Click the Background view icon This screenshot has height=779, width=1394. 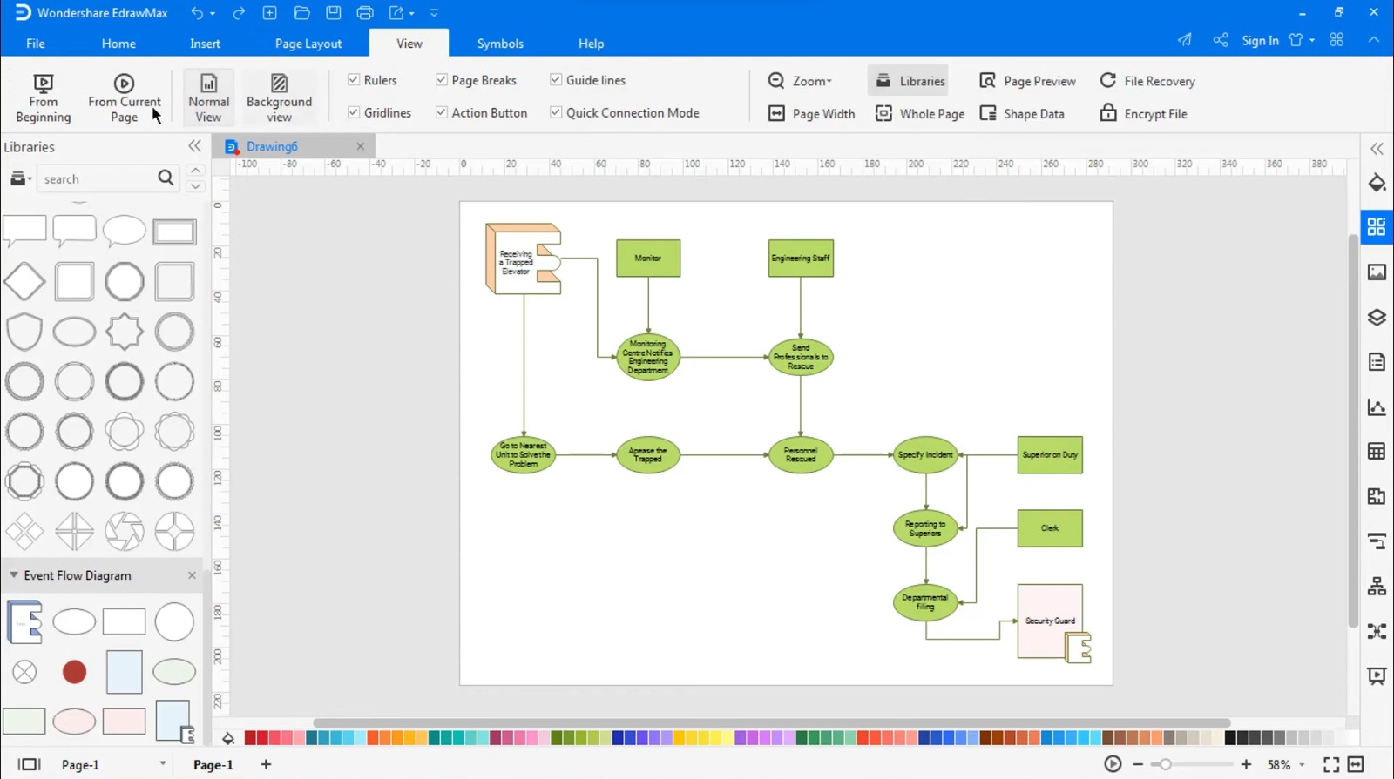pos(279,84)
